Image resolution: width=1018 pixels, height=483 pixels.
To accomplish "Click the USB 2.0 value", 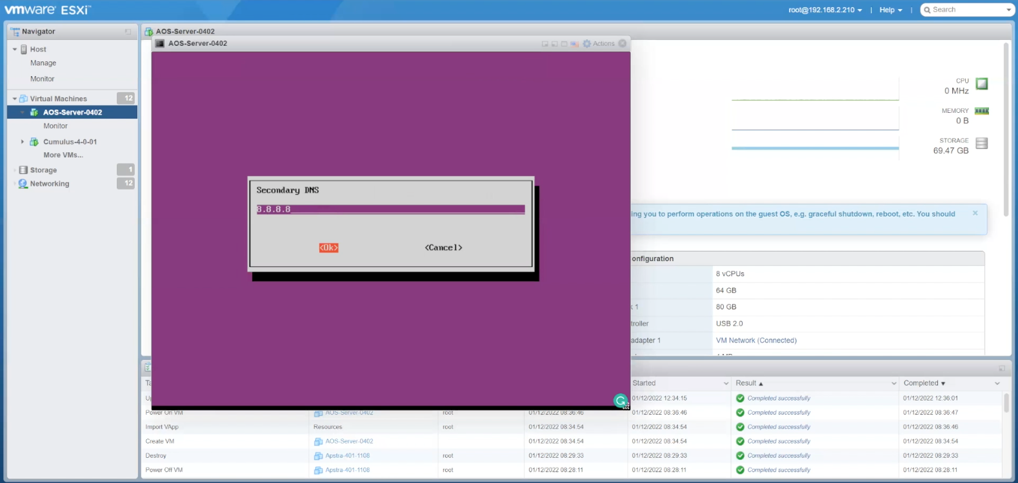I will pos(730,324).
